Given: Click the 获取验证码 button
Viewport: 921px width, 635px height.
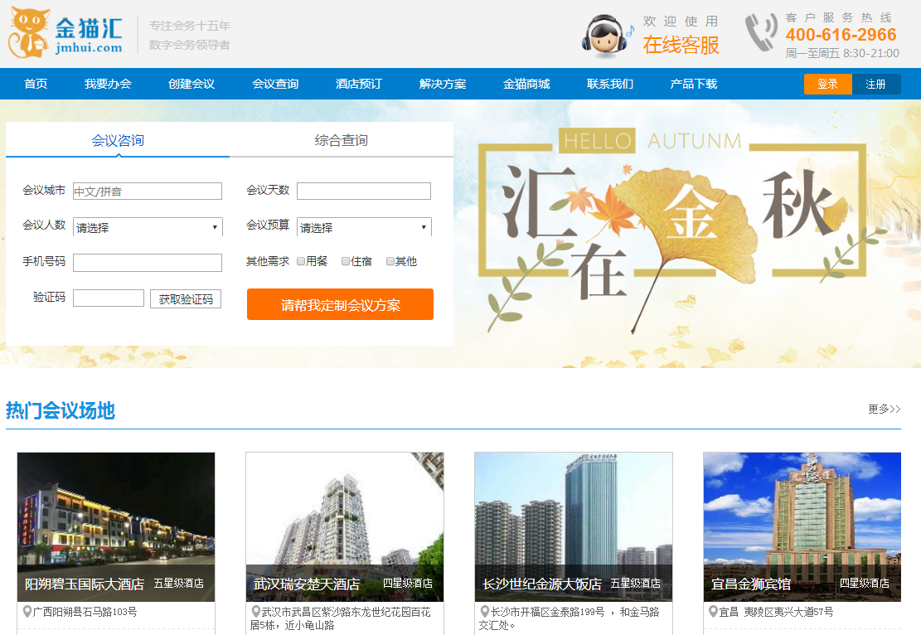Looking at the screenshot, I should 186,298.
